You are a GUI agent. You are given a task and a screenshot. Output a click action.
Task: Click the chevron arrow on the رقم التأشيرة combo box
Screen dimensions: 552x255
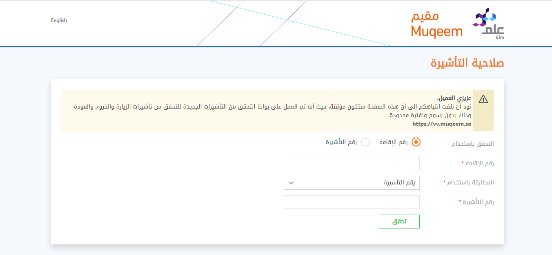[x=291, y=183]
